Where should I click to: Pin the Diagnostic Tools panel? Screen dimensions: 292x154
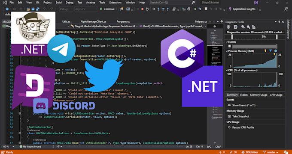click(x=279, y=22)
